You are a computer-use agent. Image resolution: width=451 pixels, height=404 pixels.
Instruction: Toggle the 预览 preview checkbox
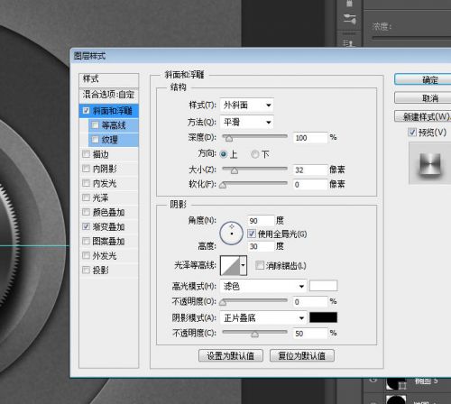[412, 132]
